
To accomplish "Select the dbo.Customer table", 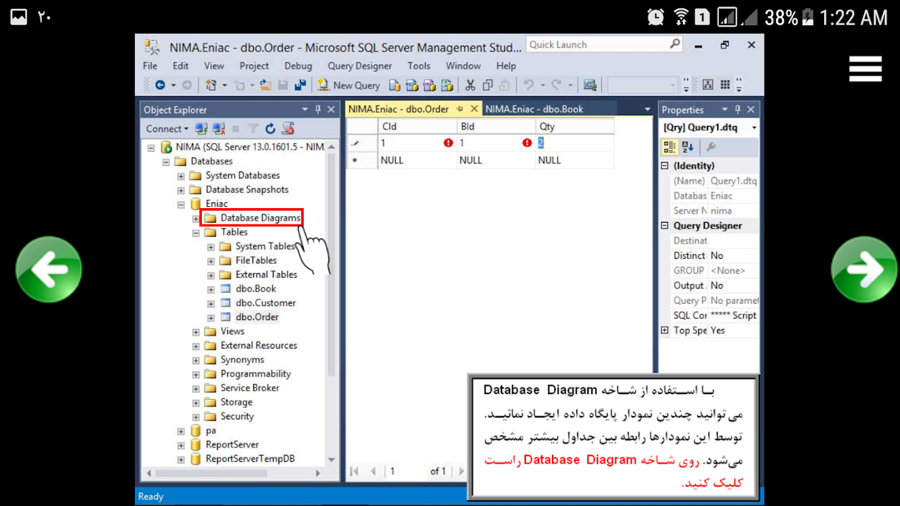I will pyautogui.click(x=265, y=303).
